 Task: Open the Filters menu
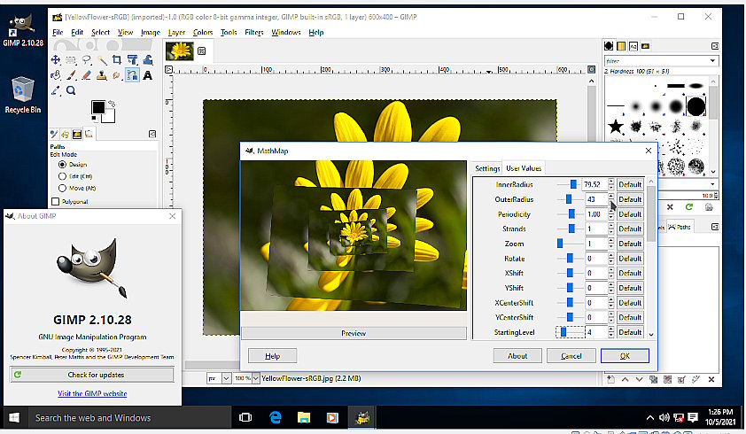pyautogui.click(x=254, y=32)
